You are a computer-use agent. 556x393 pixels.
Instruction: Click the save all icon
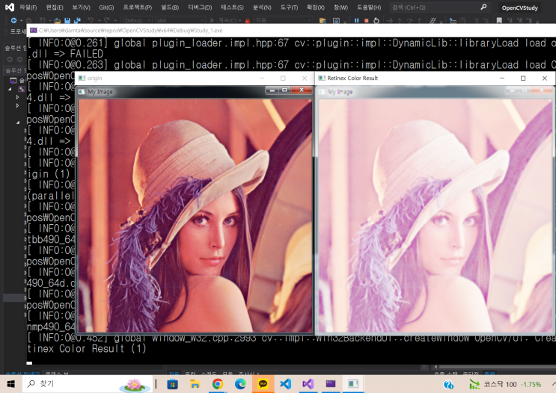coord(77,20)
